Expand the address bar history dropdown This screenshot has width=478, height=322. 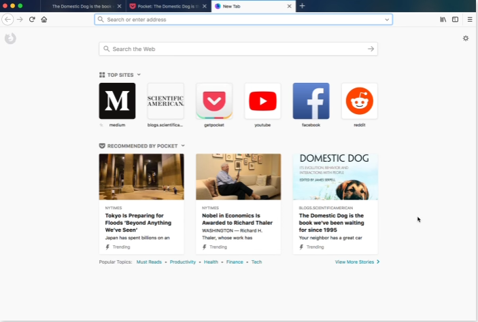(x=388, y=20)
